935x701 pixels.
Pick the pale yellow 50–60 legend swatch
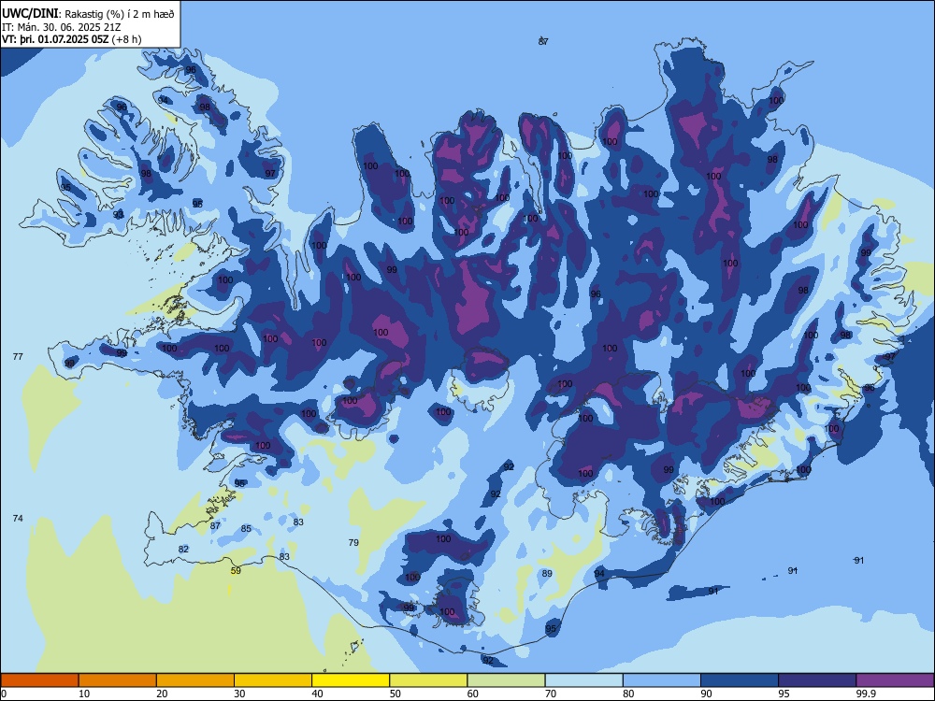[x=429, y=680]
